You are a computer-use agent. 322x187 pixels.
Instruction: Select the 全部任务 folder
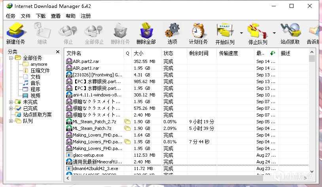coord(32,58)
